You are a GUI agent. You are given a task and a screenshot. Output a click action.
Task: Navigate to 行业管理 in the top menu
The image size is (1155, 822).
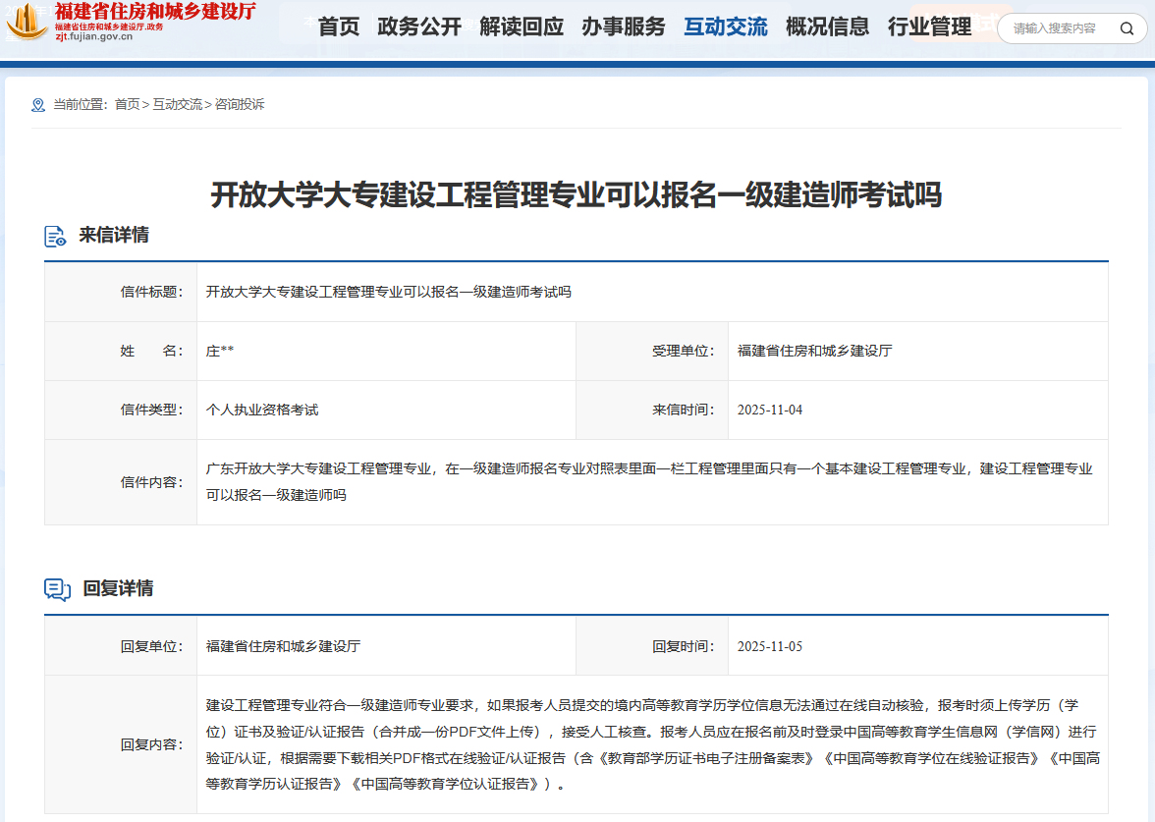929,27
